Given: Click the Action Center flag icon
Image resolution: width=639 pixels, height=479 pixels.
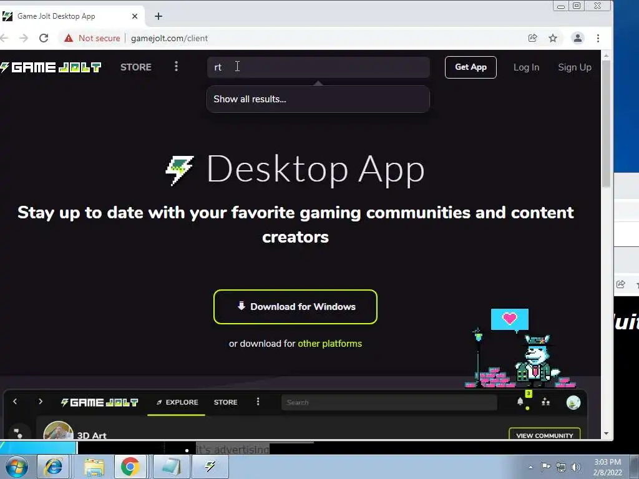Looking at the screenshot, I should coord(545,467).
